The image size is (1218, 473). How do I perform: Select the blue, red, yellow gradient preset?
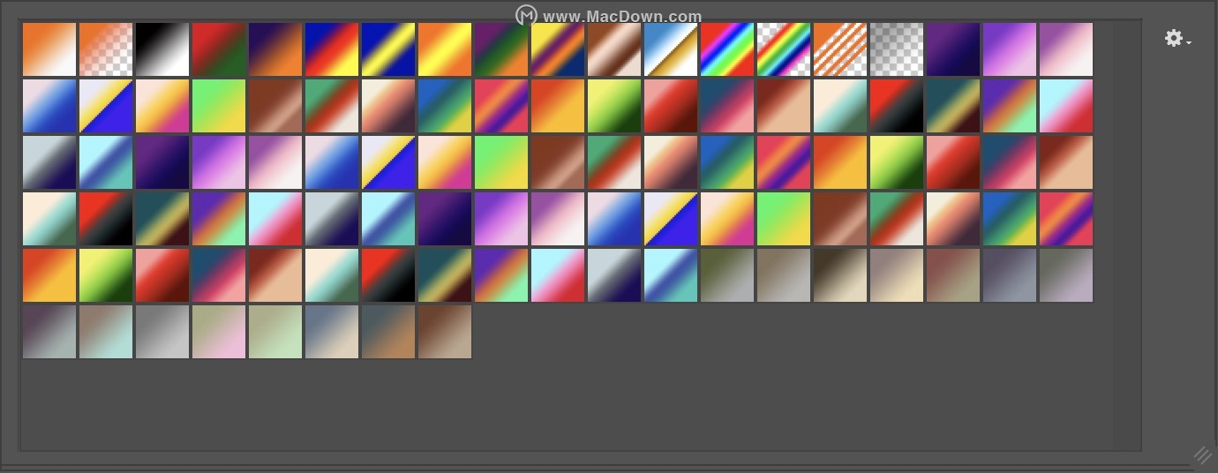332,49
